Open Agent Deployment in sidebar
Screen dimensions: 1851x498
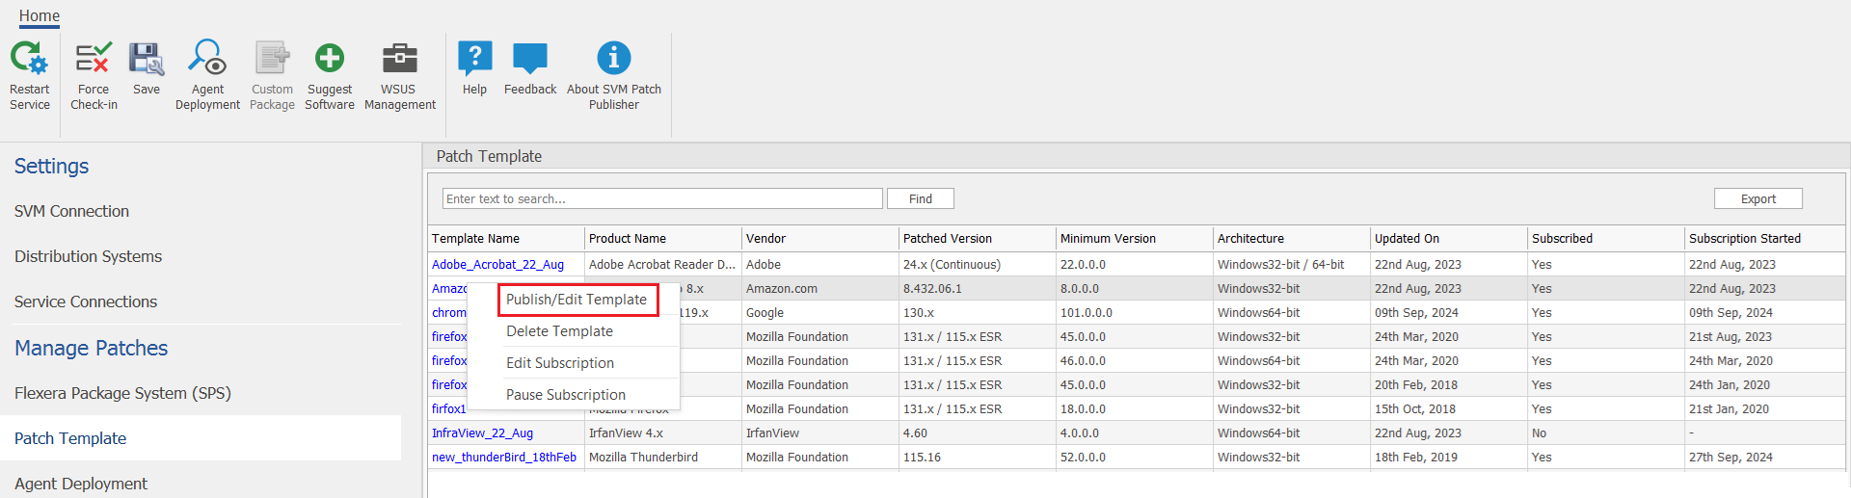(81, 484)
